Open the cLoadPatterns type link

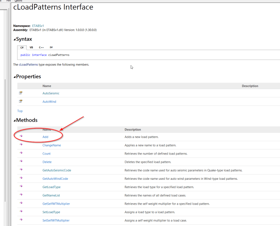[28, 64]
